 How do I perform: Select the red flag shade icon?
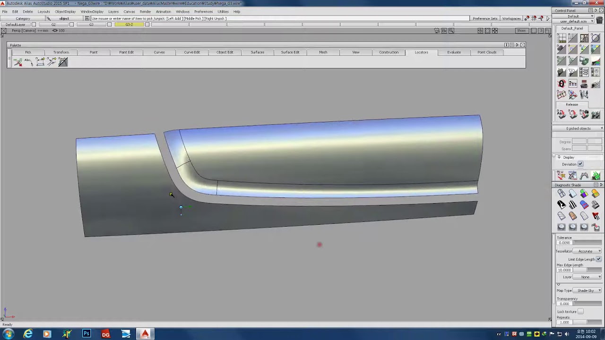tap(596, 216)
